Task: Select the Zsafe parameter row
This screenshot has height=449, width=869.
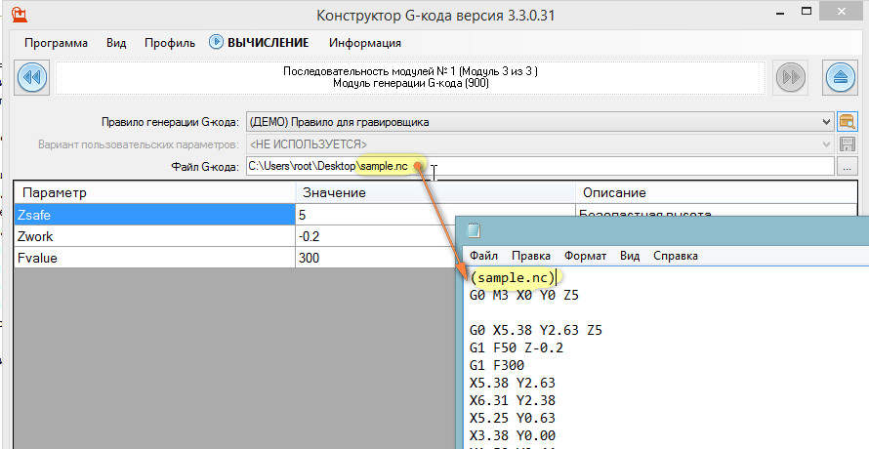Action: point(154,215)
